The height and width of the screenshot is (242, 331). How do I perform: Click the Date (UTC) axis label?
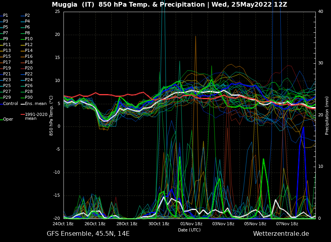point(189,230)
